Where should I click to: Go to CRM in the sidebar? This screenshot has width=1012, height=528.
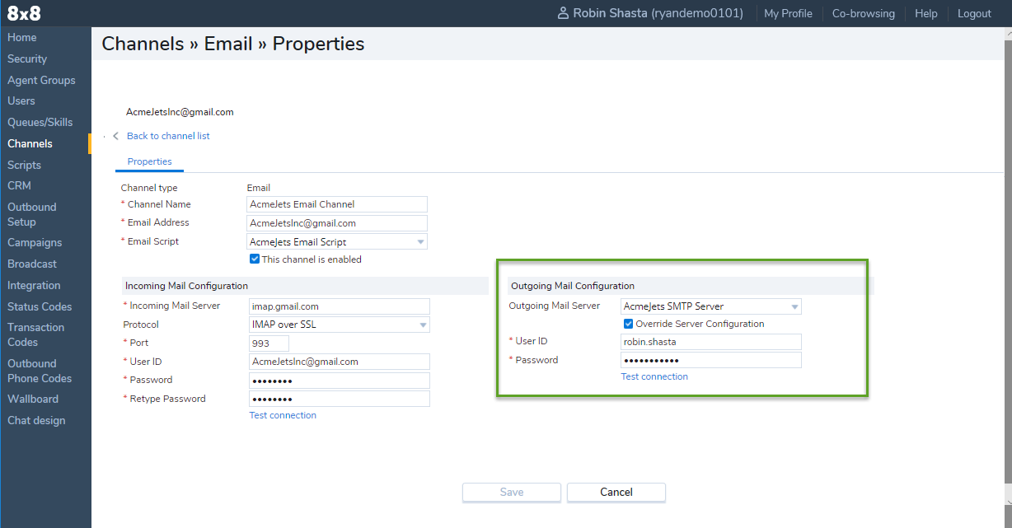[19, 186]
